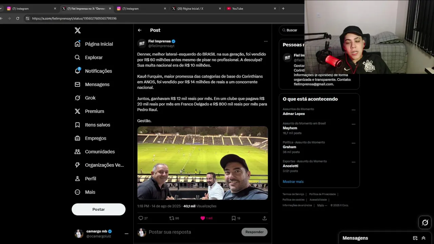Open Notificações bell icon
Screen dimensions: 434x244
pyautogui.click(x=78, y=71)
